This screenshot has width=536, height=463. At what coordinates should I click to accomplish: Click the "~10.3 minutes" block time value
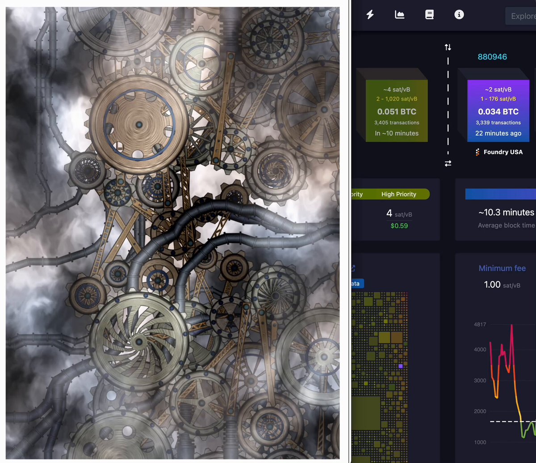point(506,212)
